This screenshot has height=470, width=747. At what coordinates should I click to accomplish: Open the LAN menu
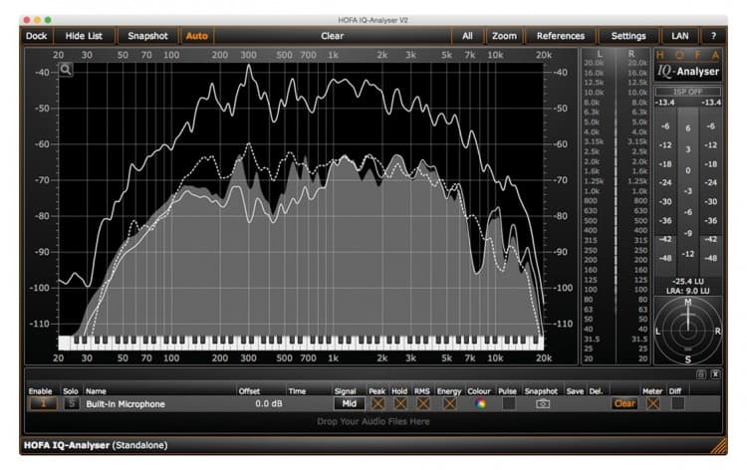click(x=680, y=36)
